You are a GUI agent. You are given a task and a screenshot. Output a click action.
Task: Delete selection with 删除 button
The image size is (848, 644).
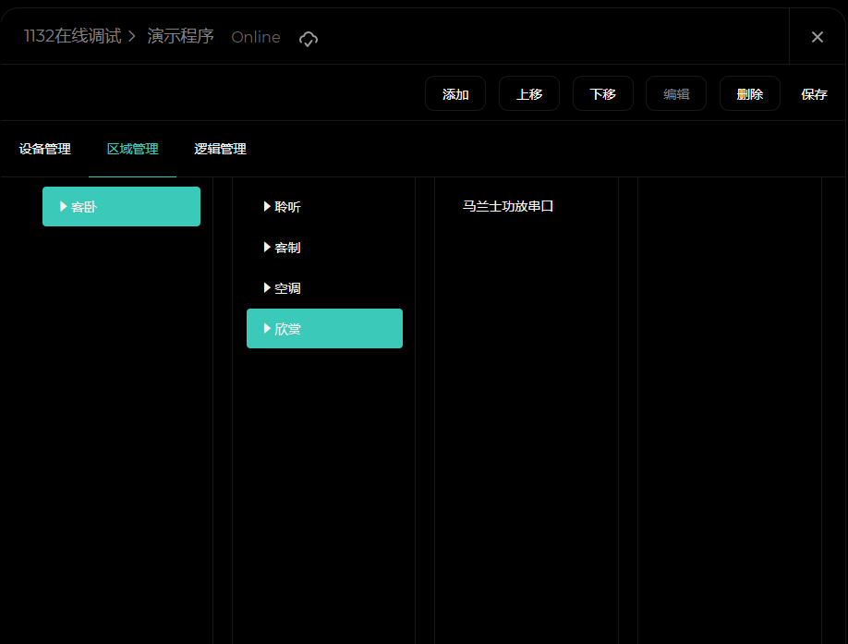click(749, 93)
